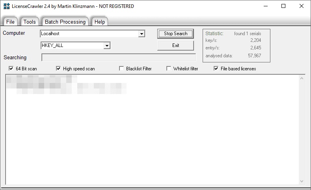Screen dimensions: 311x190
Task: Click the key/s value 2,204
Action: 256,40
